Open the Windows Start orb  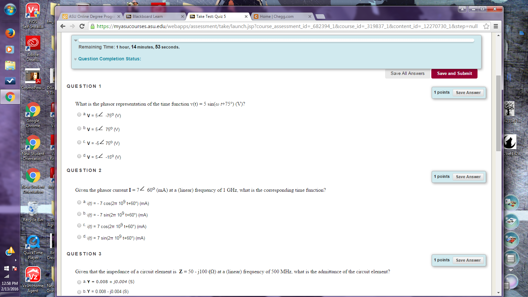(10, 10)
